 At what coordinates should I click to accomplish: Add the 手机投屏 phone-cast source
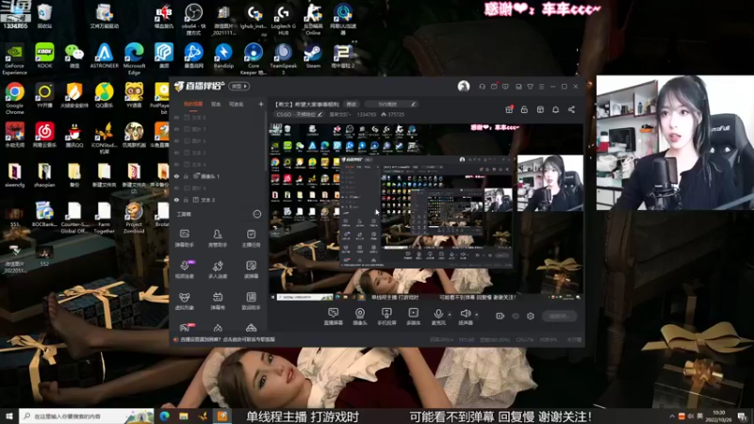pyautogui.click(x=386, y=317)
